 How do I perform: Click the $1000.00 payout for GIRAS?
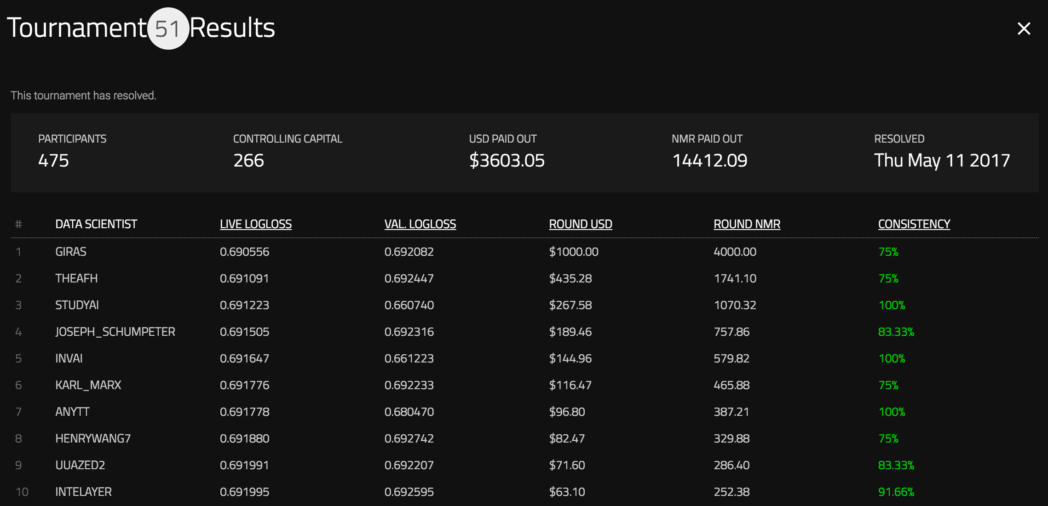tap(573, 252)
